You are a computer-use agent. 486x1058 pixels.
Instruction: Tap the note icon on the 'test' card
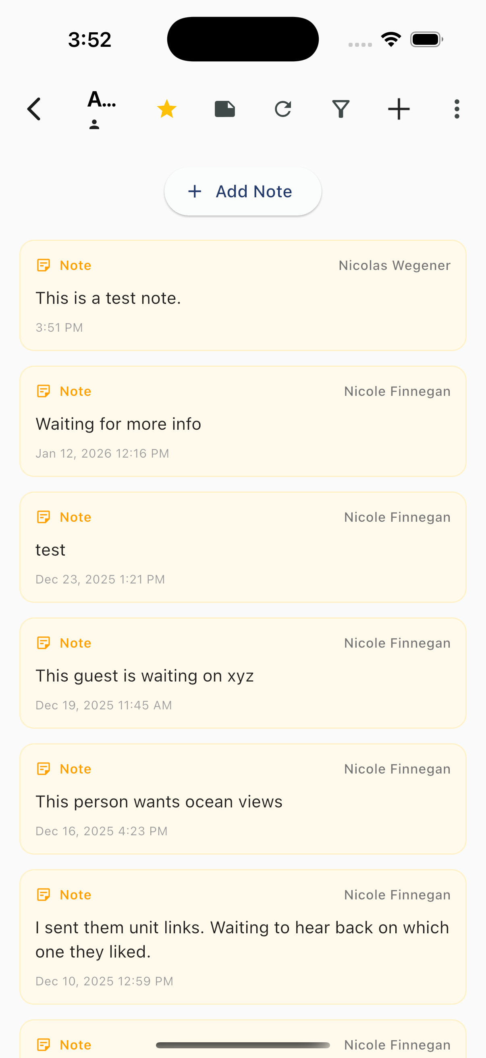click(x=44, y=517)
